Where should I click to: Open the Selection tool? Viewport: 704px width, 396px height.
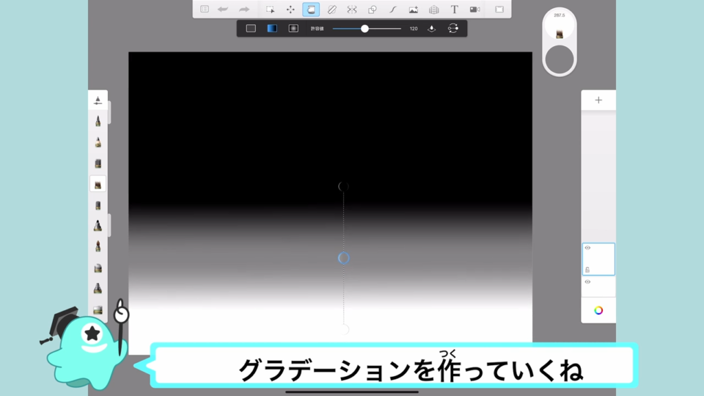pyautogui.click(x=270, y=10)
